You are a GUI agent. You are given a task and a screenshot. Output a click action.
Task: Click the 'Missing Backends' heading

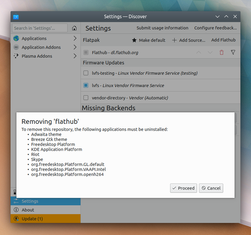pos(109,108)
